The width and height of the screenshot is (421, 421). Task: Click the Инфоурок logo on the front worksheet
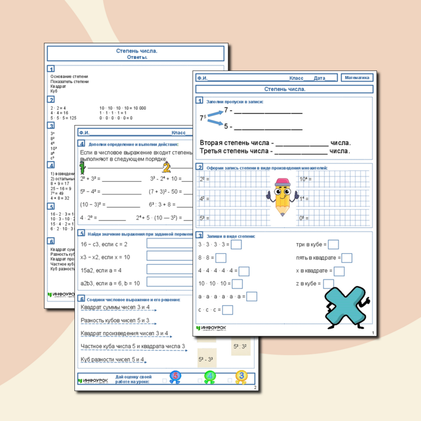[211, 328]
